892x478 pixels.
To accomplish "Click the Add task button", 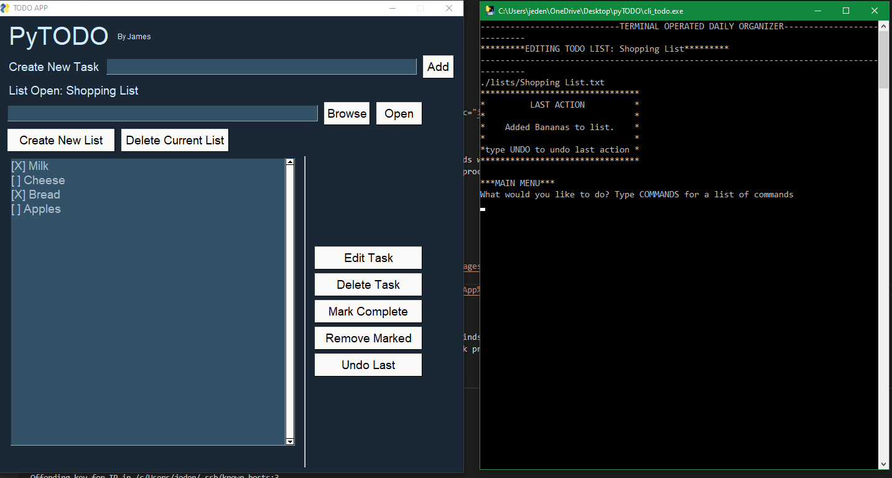I will point(438,67).
